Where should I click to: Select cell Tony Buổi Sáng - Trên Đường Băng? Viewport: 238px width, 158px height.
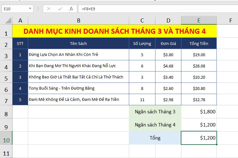[x=78, y=88]
